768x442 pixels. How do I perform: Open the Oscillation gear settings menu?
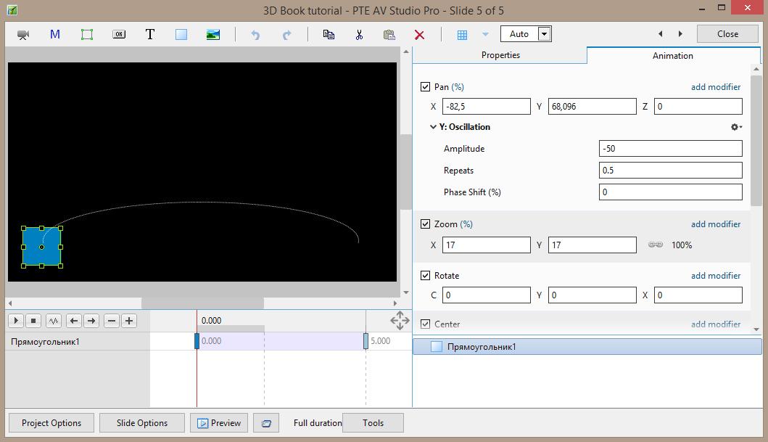click(736, 127)
